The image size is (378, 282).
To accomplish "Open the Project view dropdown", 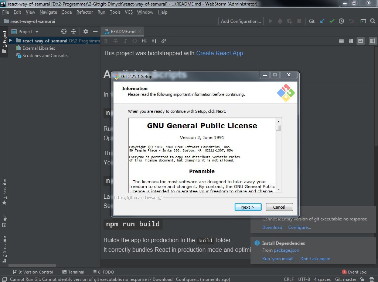I will pyautogui.click(x=25, y=31).
